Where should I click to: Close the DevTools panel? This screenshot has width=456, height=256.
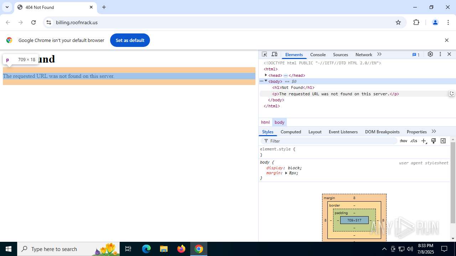pyautogui.click(x=449, y=54)
